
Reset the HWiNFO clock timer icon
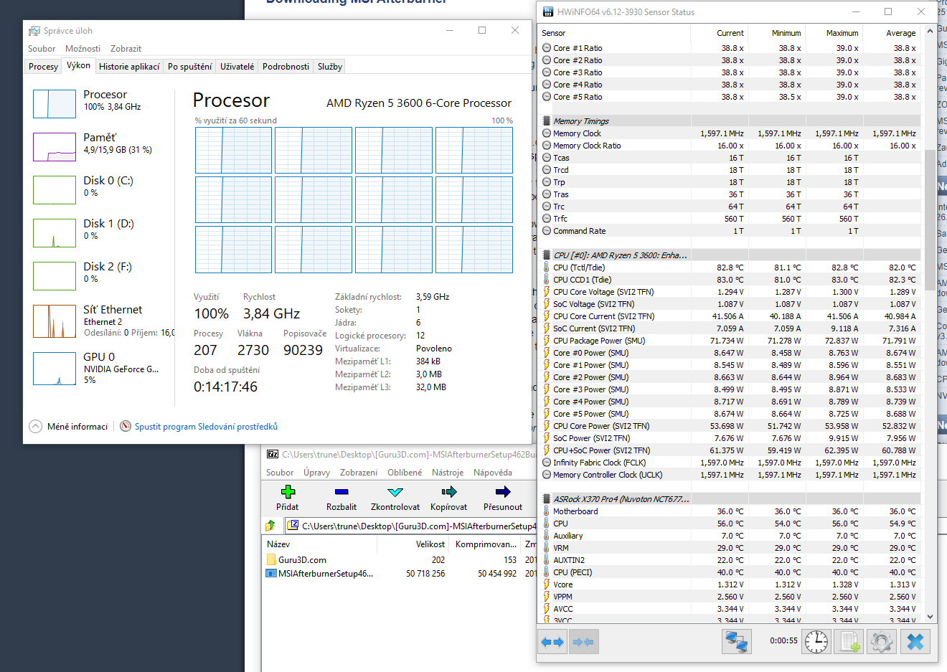816,641
